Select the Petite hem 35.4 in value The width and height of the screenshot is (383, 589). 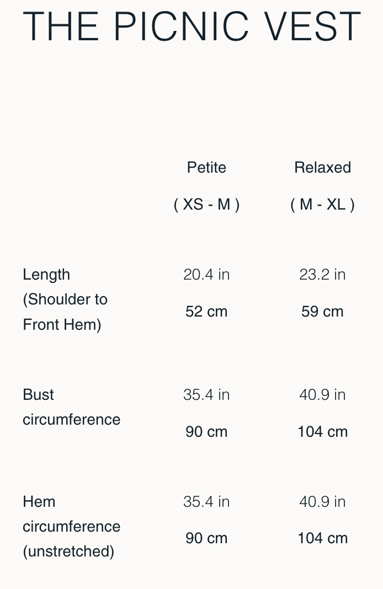(206, 502)
